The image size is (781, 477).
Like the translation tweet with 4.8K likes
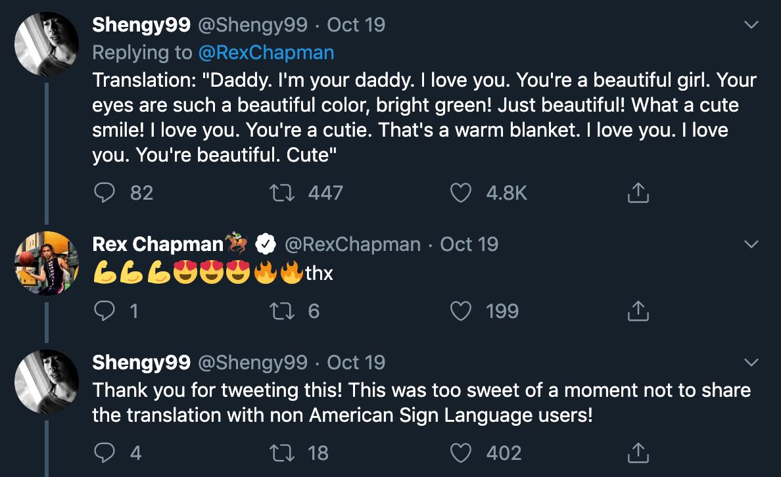[460, 192]
